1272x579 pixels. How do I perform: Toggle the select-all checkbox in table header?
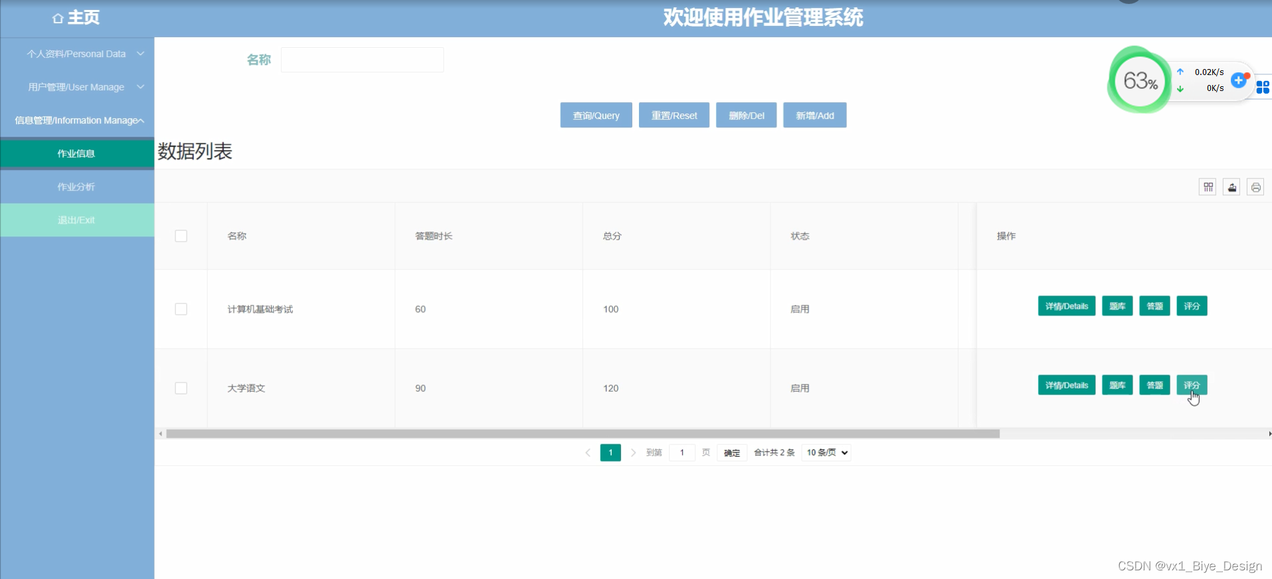(x=181, y=236)
